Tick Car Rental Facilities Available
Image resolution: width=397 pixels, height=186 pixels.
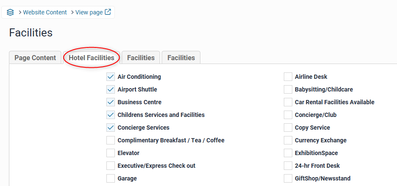288,102
